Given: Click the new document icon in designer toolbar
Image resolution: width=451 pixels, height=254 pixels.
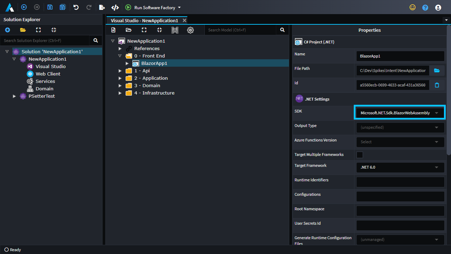Looking at the screenshot, I should click(x=113, y=30).
